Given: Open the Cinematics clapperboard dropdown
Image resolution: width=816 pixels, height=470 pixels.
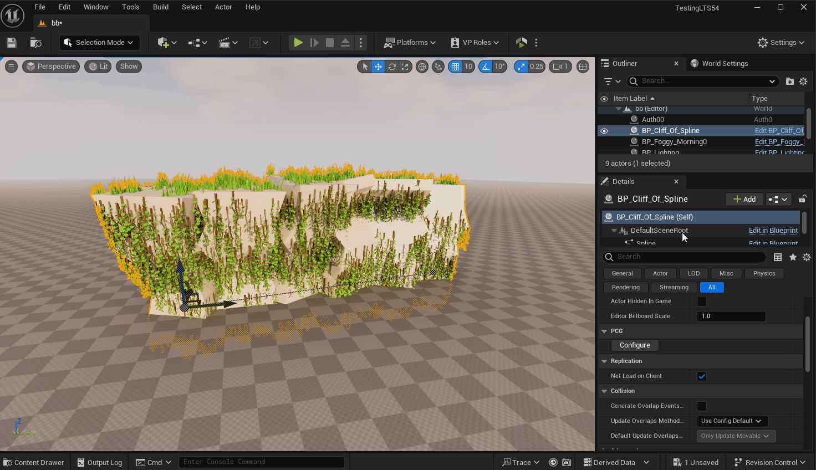Looking at the screenshot, I should 228,43.
